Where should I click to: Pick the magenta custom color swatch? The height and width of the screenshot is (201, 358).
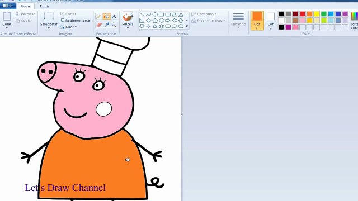pos(288,27)
